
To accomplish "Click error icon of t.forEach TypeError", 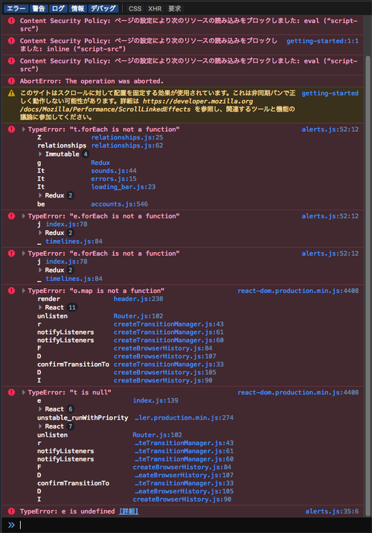I will [x=11, y=129].
